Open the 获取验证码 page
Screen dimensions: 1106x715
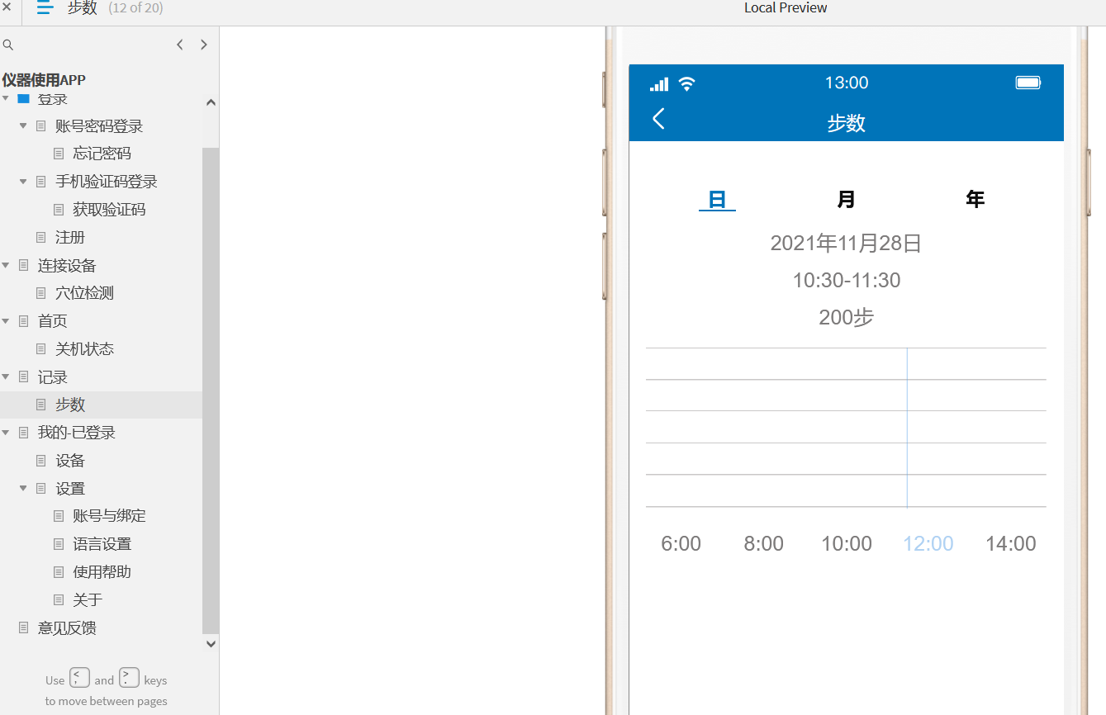point(109,210)
